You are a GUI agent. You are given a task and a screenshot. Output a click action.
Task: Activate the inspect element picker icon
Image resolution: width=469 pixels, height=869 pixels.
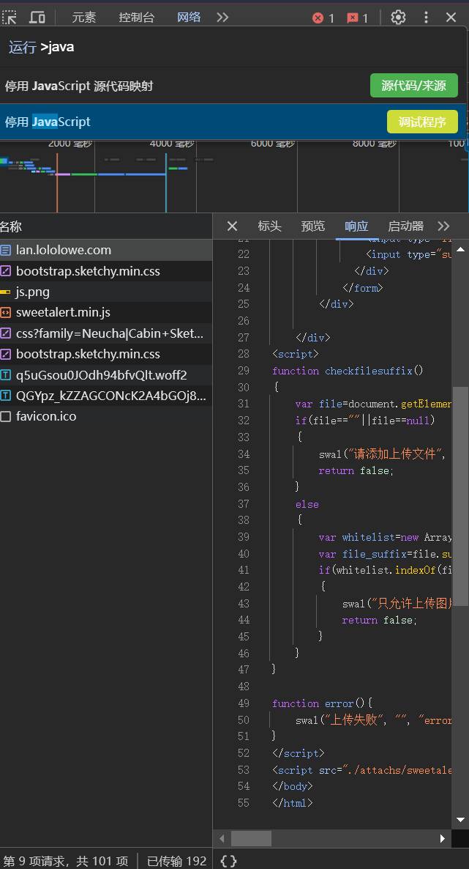[10, 17]
